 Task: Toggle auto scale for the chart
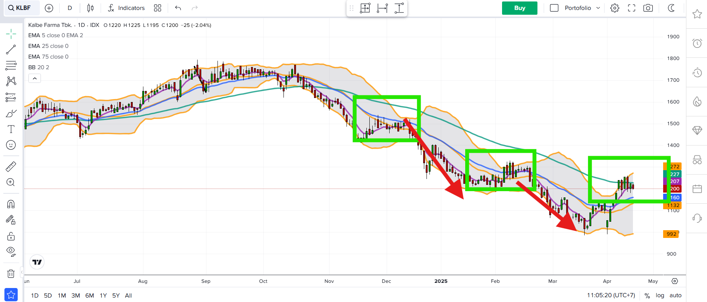click(x=676, y=295)
